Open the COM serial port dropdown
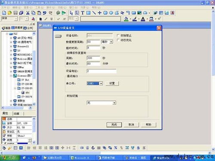Image resolution: width=215 pixels, height=161 pixels. 101,83
